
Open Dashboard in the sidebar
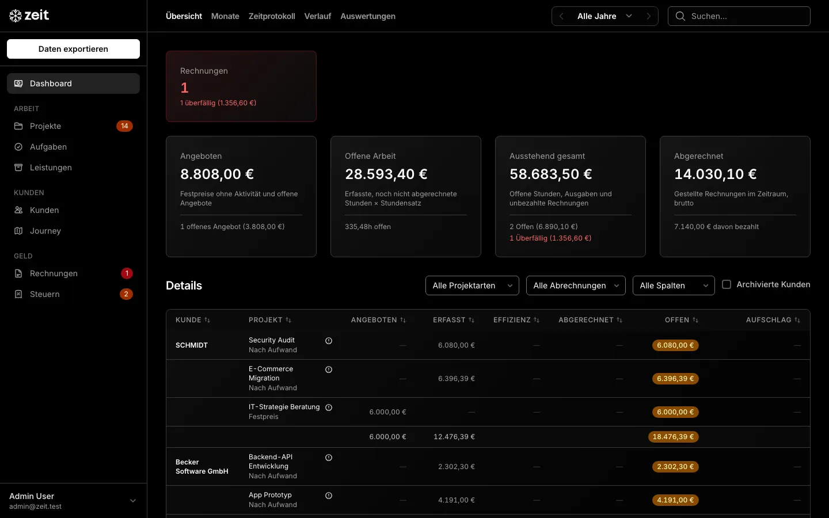point(73,83)
